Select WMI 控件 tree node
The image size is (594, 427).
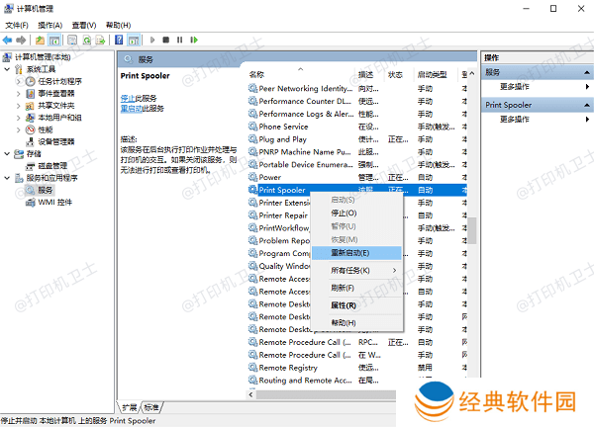[54, 202]
